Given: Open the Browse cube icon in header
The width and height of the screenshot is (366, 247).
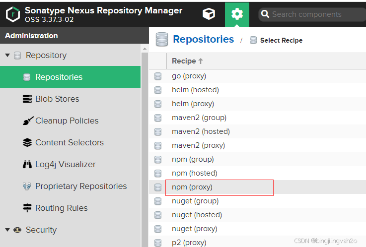Looking at the screenshot, I should pyautogui.click(x=209, y=14).
